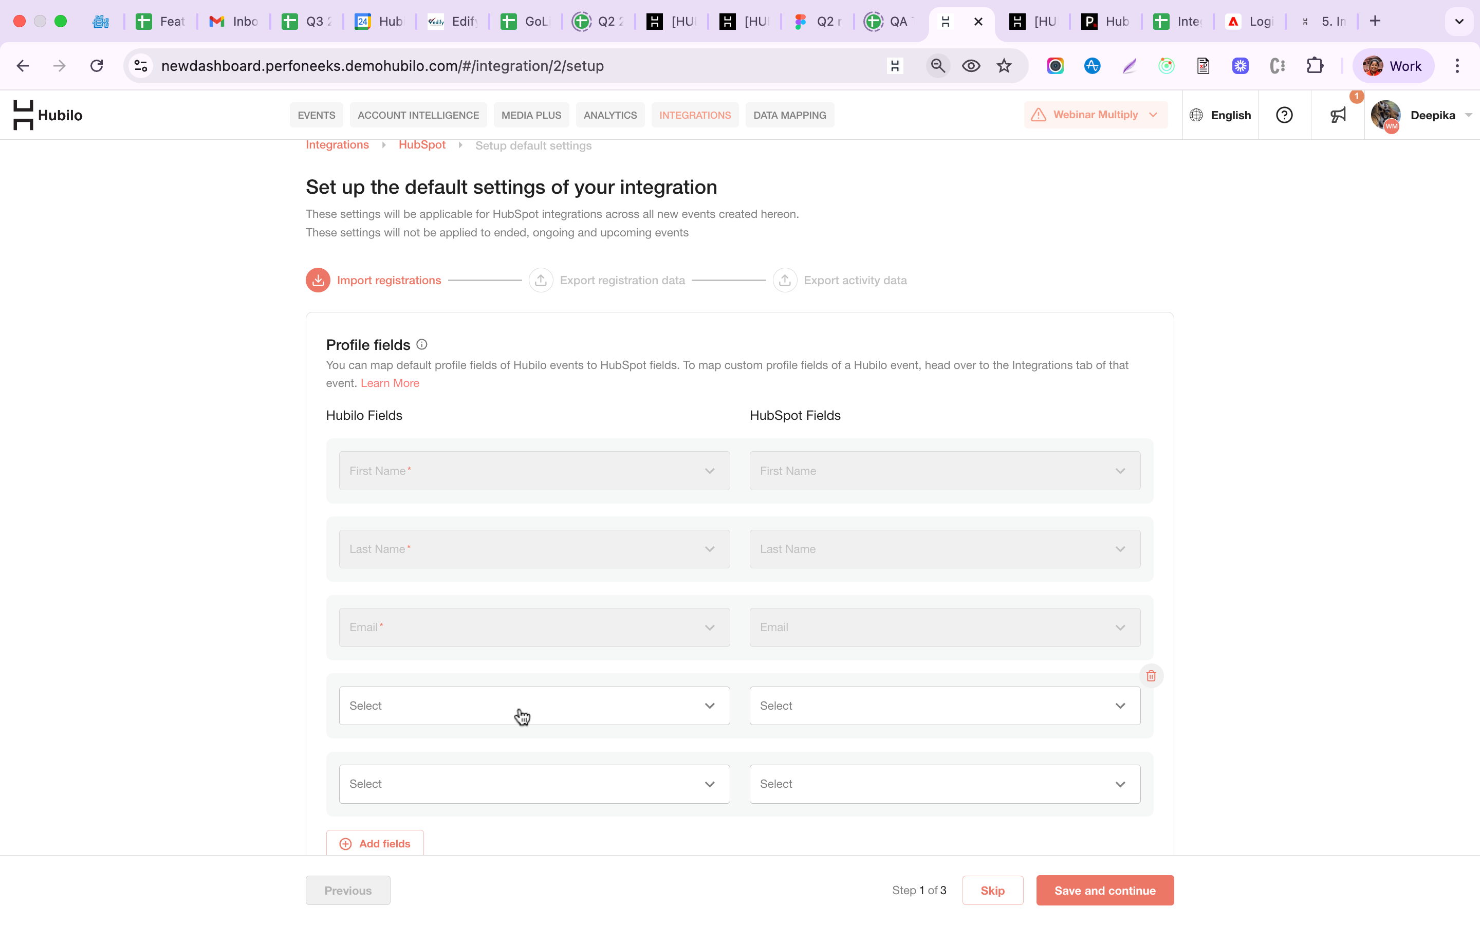Click the Export activity data step label
Image resolution: width=1480 pixels, height=925 pixels.
pos(855,280)
